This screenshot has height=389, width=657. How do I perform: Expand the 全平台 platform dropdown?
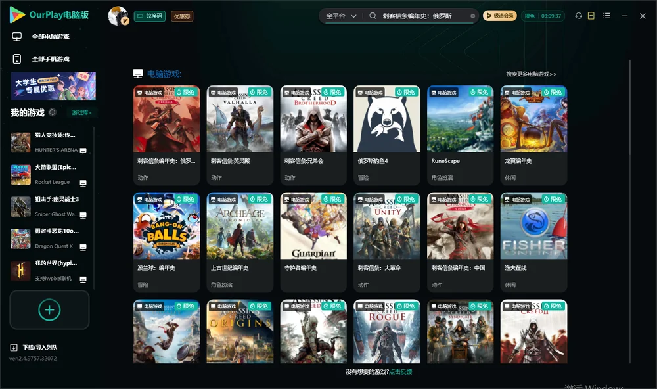point(340,16)
